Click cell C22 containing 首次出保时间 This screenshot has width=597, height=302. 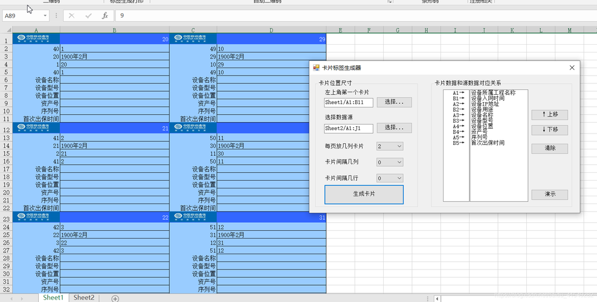(193, 208)
